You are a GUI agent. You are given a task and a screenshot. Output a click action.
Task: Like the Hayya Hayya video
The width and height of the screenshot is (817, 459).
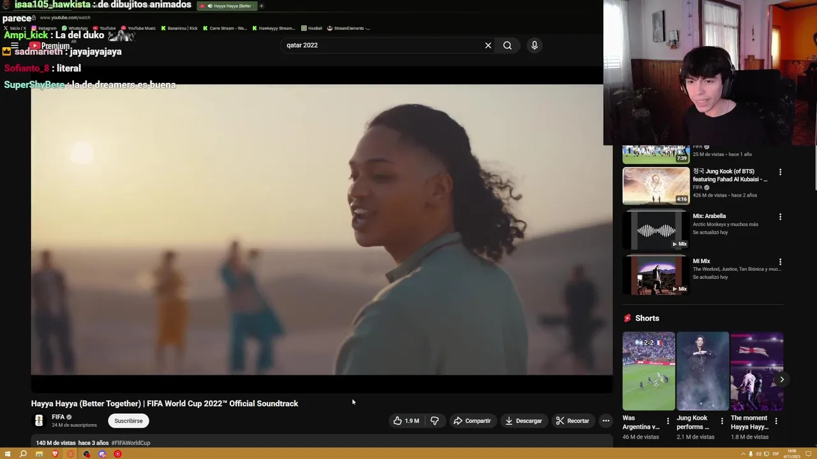click(x=406, y=421)
